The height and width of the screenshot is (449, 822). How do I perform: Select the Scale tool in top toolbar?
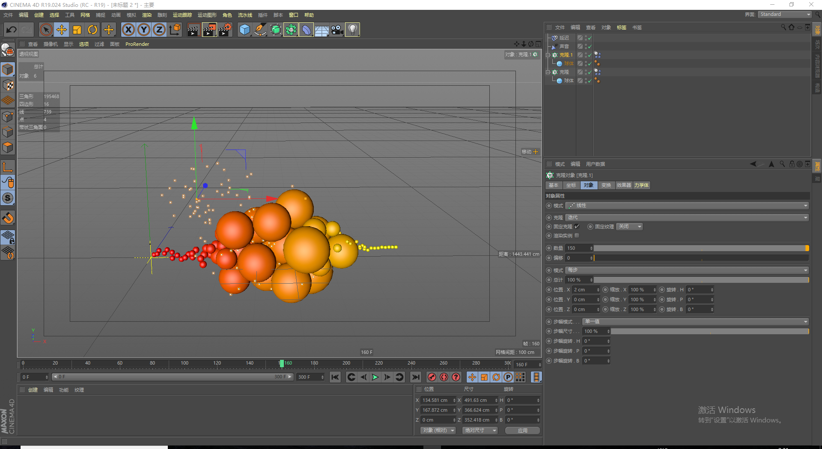click(x=77, y=30)
